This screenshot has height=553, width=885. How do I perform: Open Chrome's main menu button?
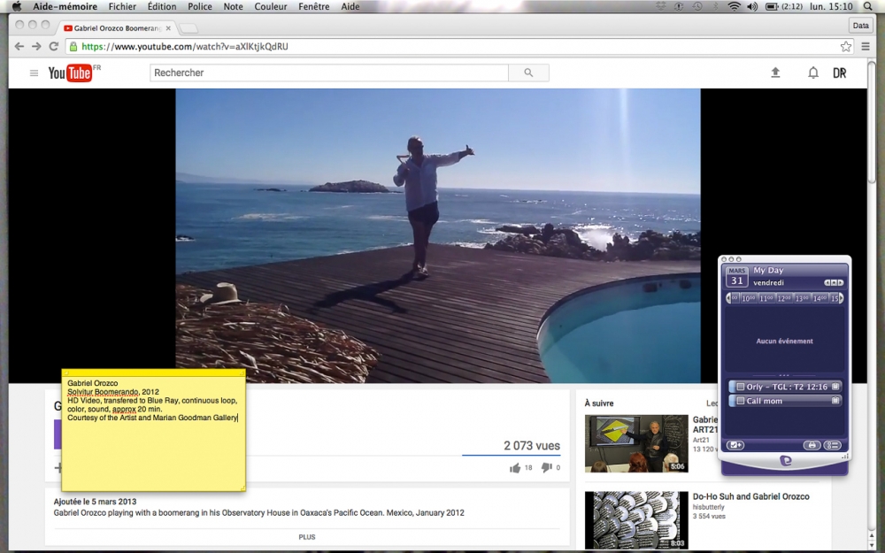pos(866,46)
